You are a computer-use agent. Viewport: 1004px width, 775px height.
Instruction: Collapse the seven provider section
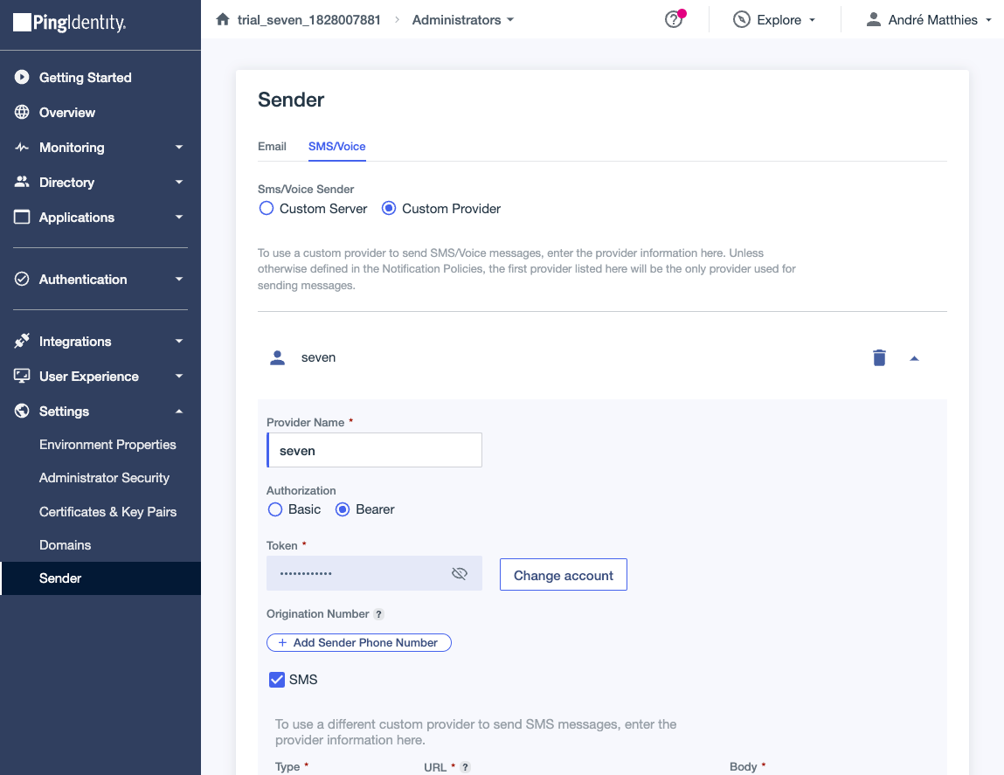coord(914,357)
